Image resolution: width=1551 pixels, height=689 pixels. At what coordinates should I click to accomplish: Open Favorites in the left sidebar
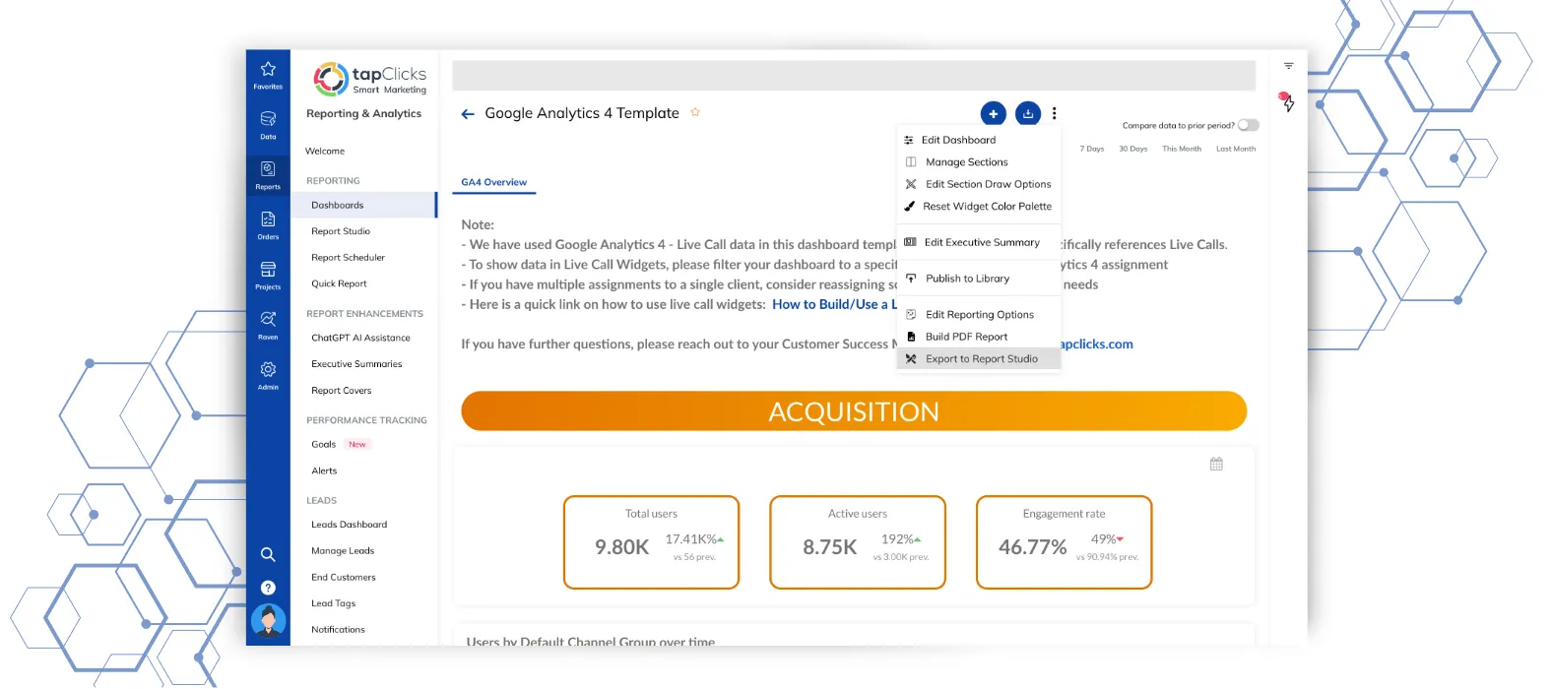268,74
